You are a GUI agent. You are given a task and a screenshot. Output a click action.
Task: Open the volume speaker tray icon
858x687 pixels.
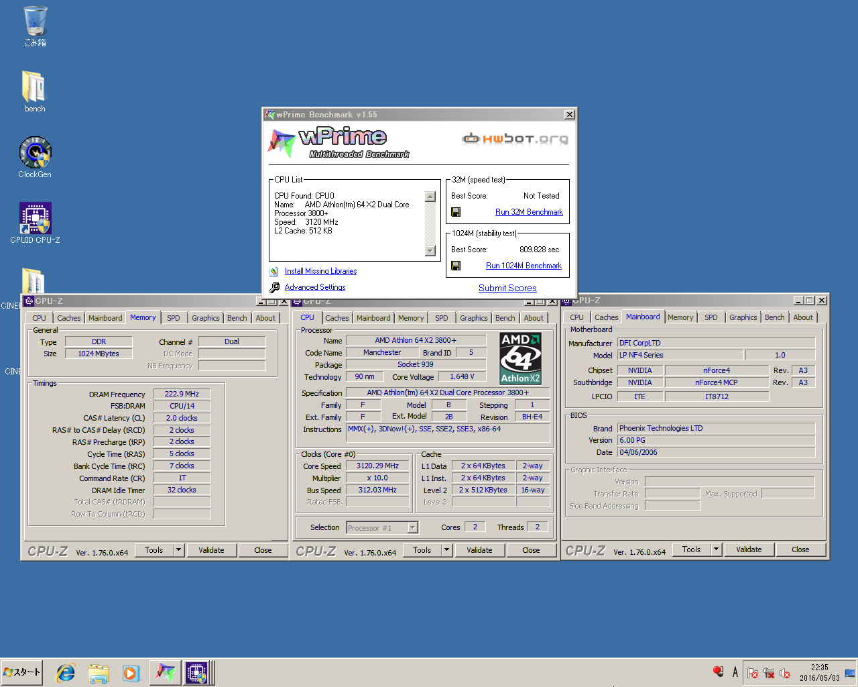pyautogui.click(x=785, y=673)
